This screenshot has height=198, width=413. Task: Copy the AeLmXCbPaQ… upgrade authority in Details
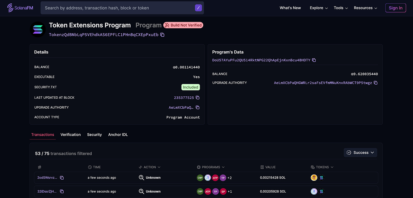click(x=198, y=107)
